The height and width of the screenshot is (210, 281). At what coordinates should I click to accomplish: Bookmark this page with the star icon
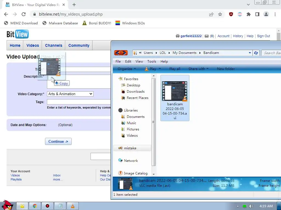[220, 14]
